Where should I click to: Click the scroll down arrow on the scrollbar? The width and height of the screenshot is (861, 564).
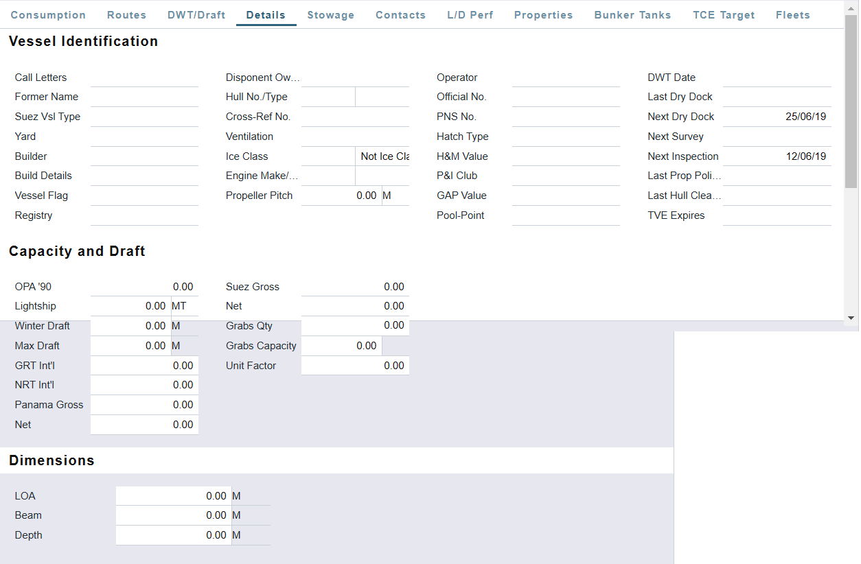tap(851, 318)
